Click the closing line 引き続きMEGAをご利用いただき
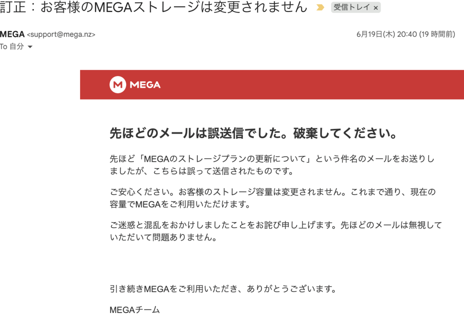The height and width of the screenshot is (328, 464). tap(223, 289)
